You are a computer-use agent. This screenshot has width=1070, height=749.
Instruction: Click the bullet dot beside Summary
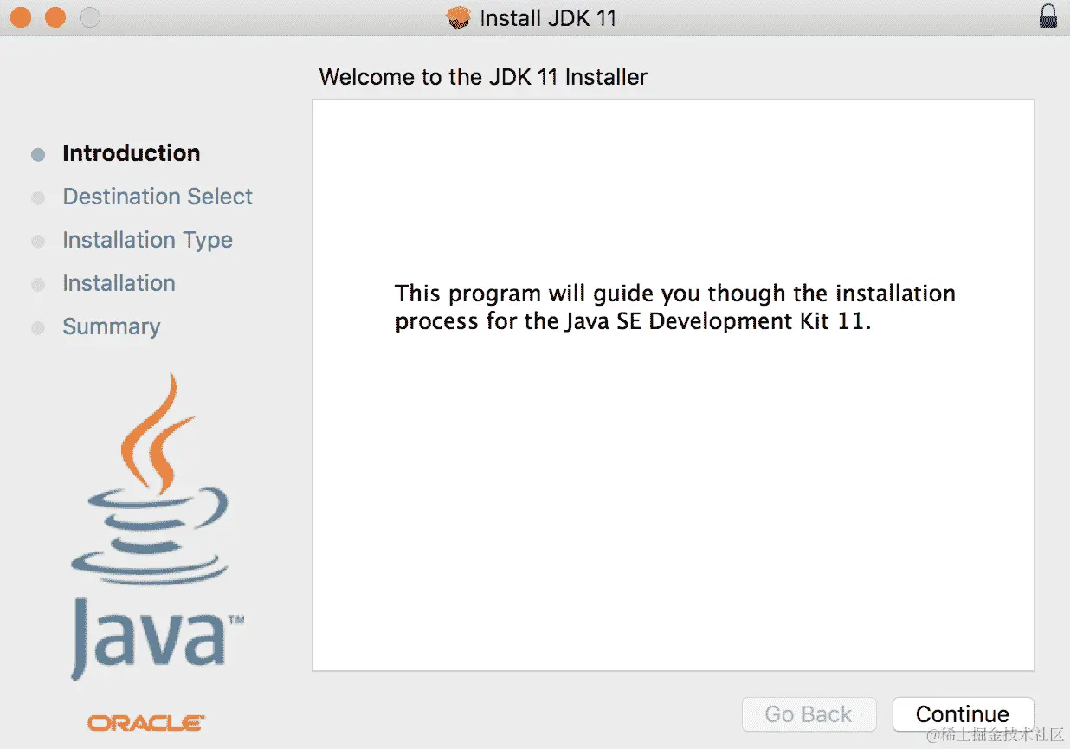point(38,328)
